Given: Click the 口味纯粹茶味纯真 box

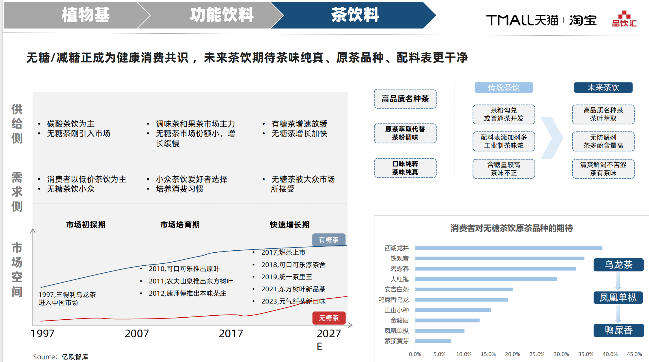Looking at the screenshot, I should pos(405,168).
